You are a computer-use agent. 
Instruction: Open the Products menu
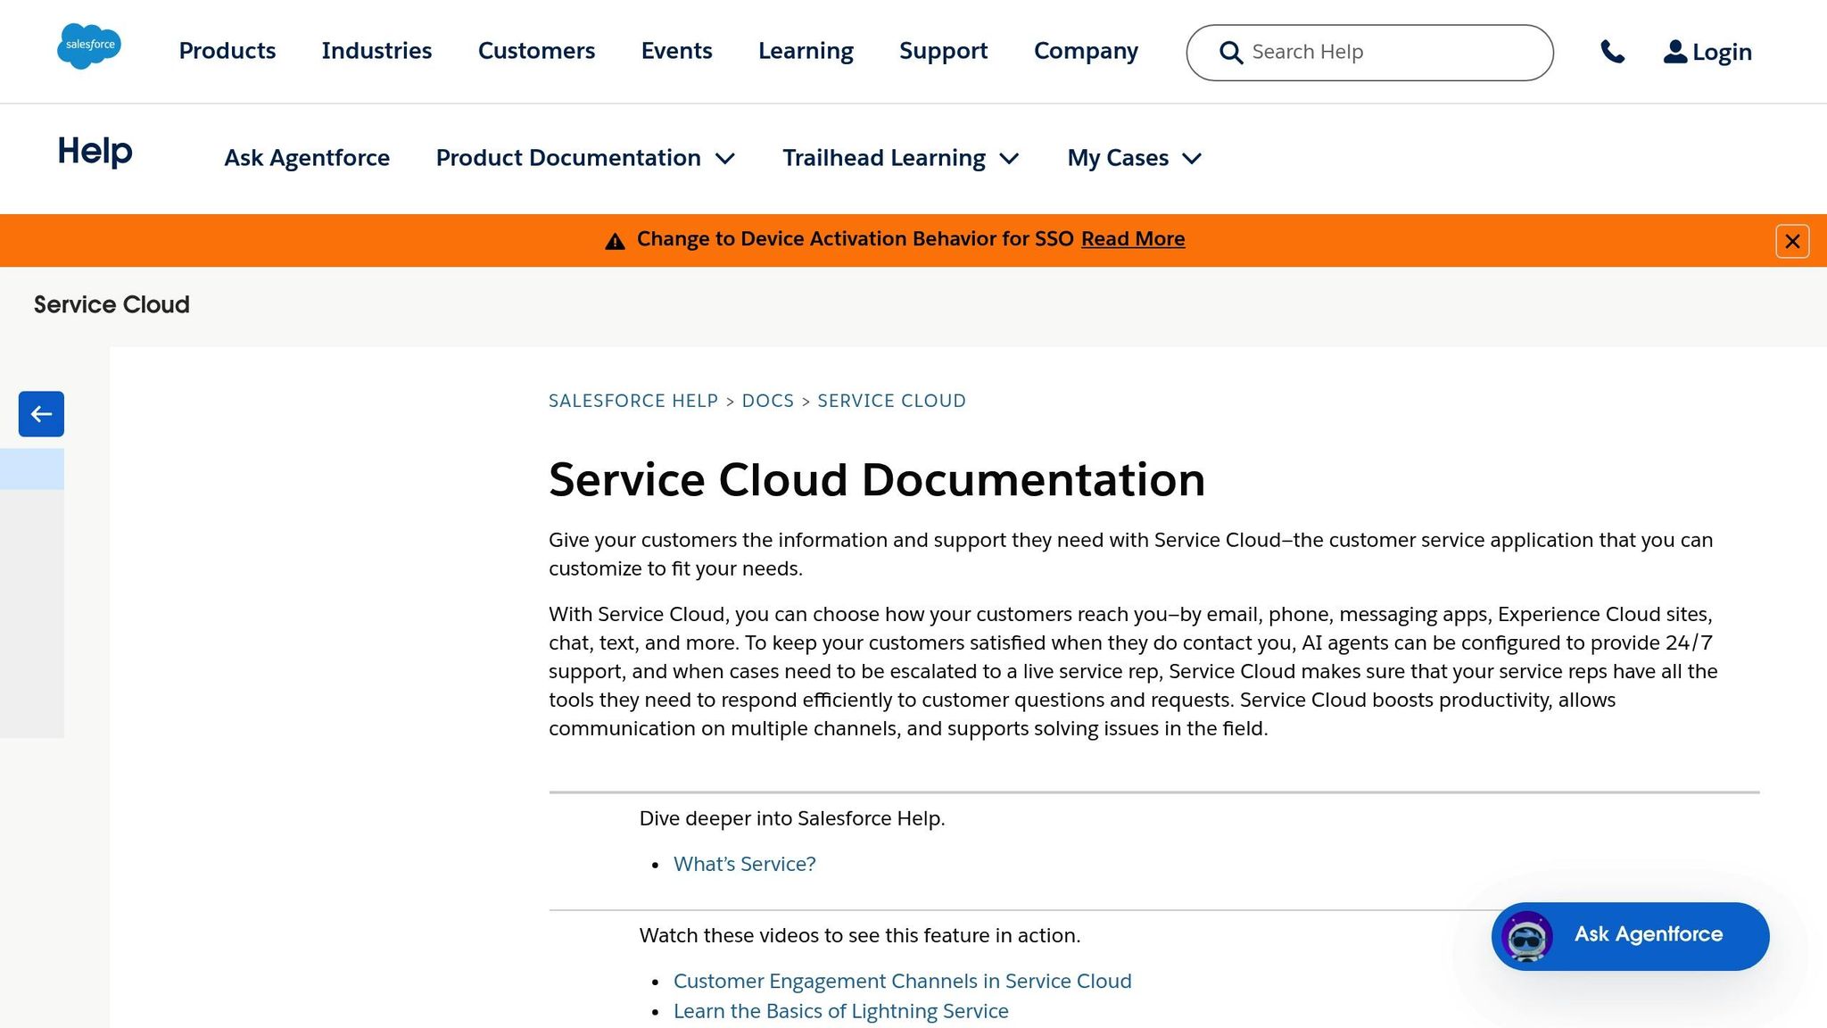point(226,51)
